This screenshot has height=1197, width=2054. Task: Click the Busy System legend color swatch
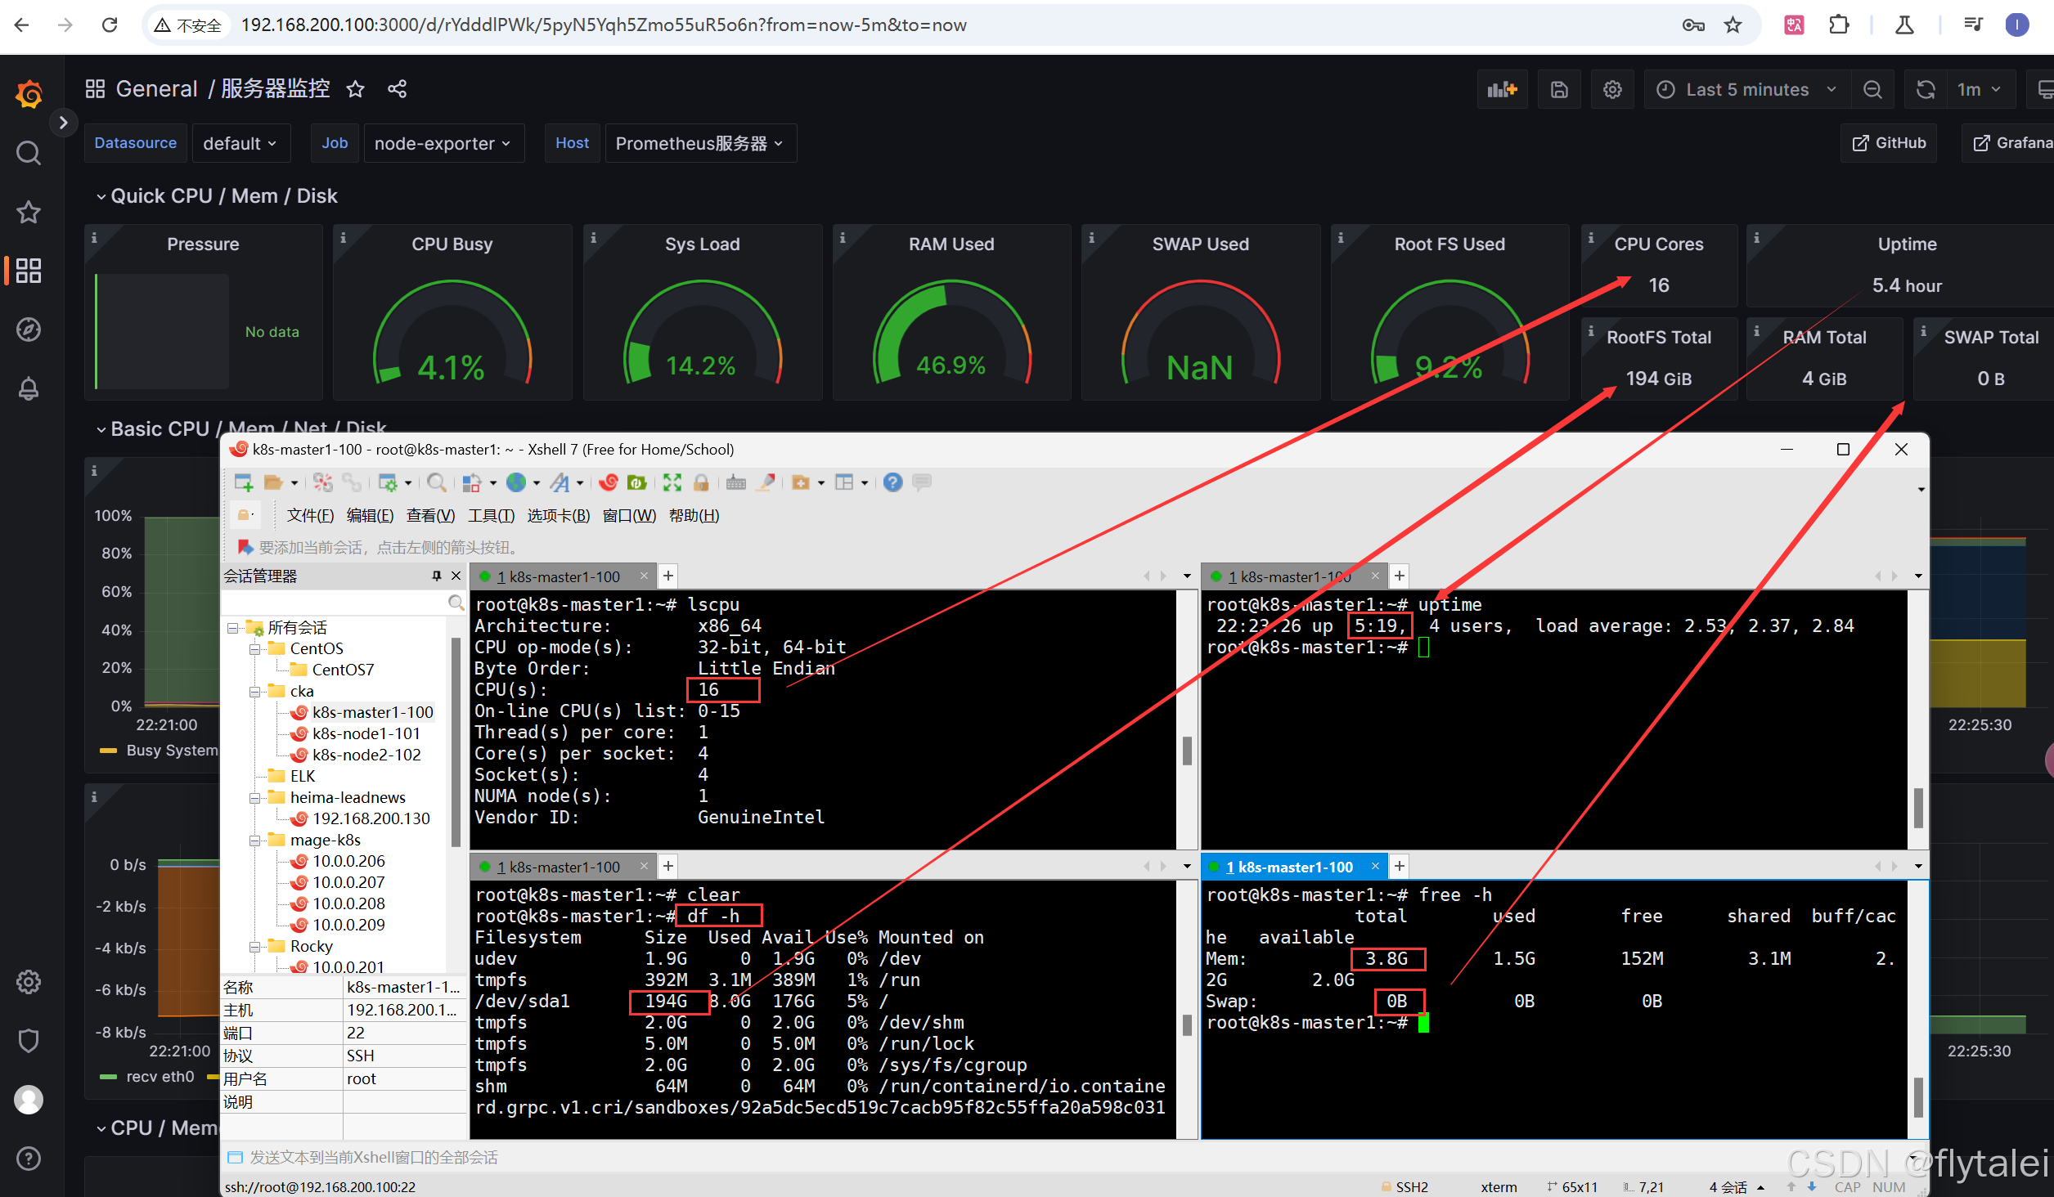108,751
